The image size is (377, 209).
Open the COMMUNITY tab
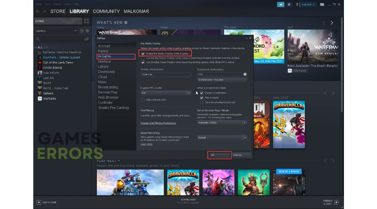(x=106, y=11)
